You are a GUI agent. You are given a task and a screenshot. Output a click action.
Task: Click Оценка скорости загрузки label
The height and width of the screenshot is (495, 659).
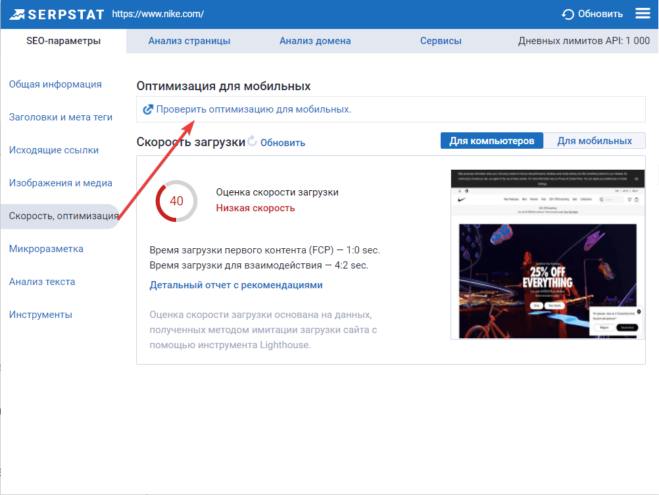[277, 192]
